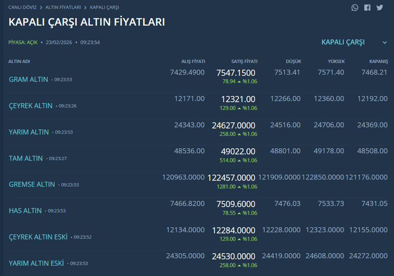Share page via WhatsApp icon
The width and height of the screenshot is (394, 276).
(x=355, y=8)
